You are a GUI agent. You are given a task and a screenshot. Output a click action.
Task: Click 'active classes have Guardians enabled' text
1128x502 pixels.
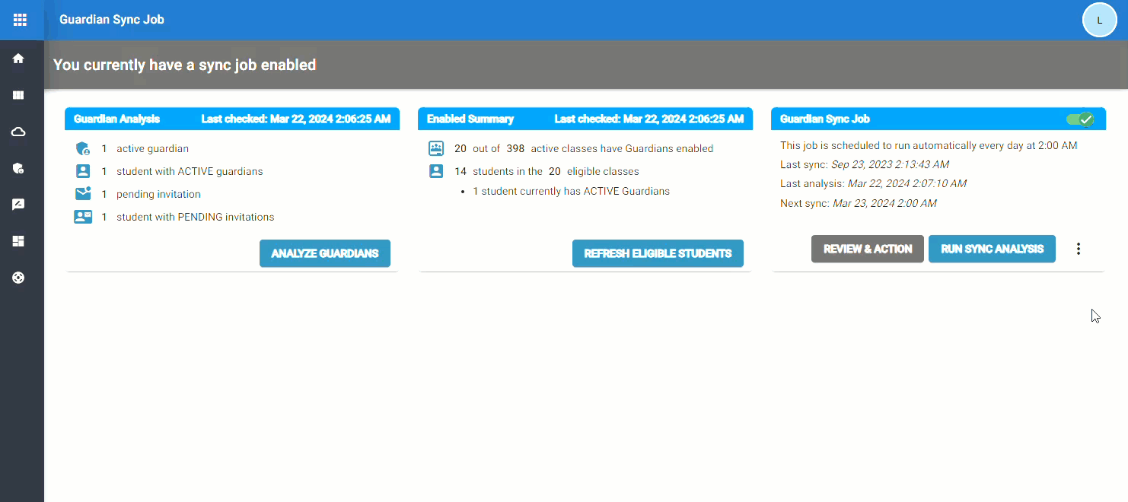(x=622, y=149)
